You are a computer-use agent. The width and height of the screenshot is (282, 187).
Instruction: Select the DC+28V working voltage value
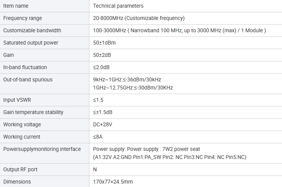point(102,124)
